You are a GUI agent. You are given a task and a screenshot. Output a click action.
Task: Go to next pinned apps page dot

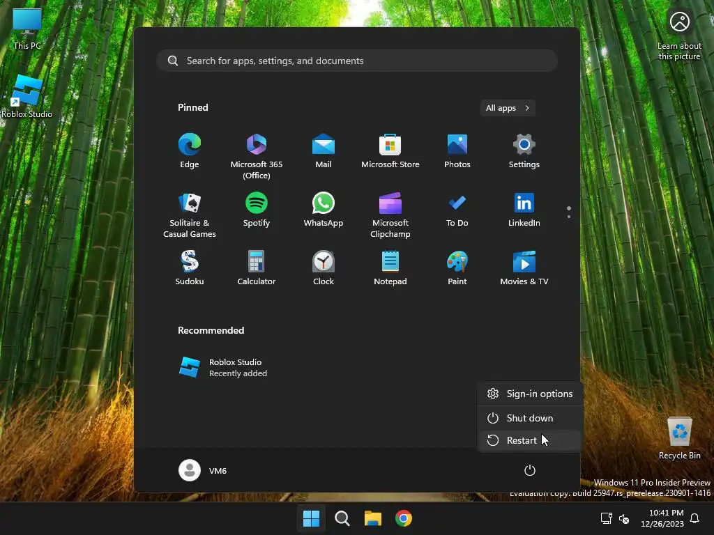coord(569,217)
